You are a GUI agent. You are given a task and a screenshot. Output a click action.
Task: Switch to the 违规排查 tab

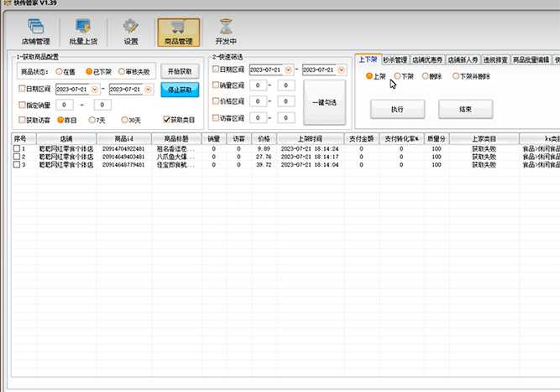pyautogui.click(x=495, y=59)
